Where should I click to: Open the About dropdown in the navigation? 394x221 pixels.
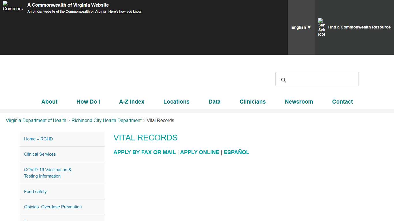pos(49,102)
